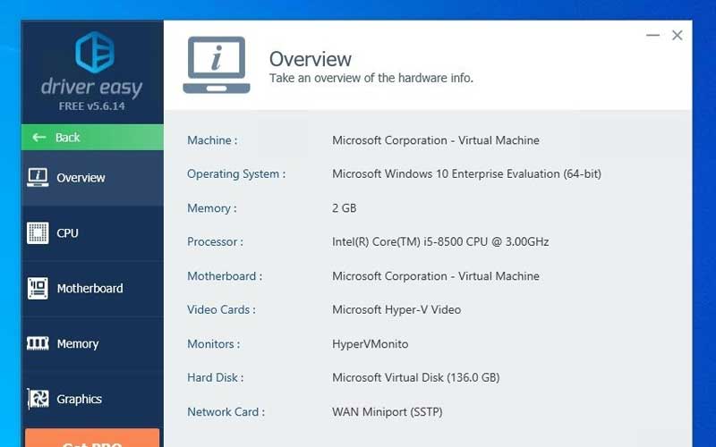Click the '2 GB' memory value
This screenshot has height=447, width=716.
[x=345, y=208]
